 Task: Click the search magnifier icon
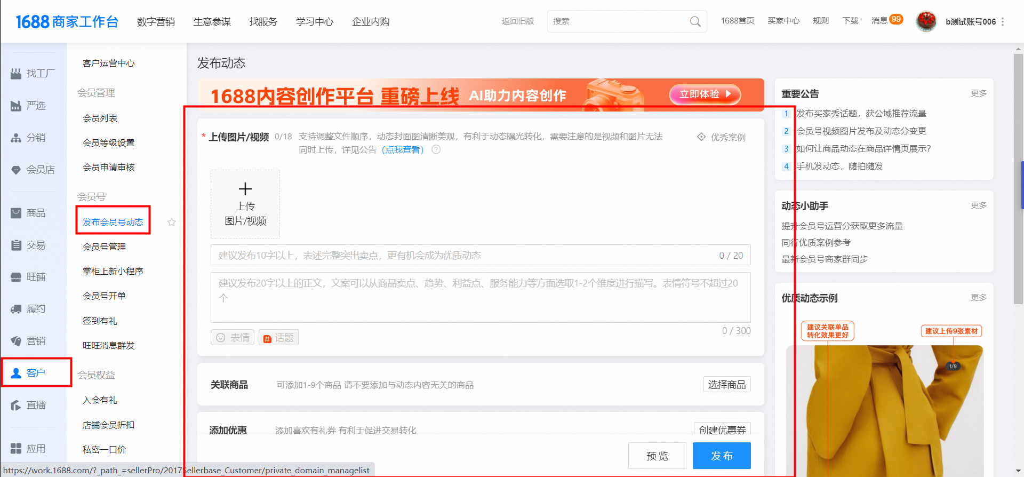tap(695, 21)
